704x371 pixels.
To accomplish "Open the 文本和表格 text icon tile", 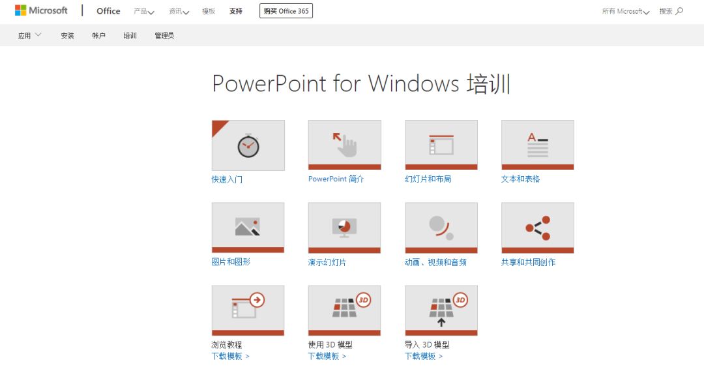I will [537, 145].
